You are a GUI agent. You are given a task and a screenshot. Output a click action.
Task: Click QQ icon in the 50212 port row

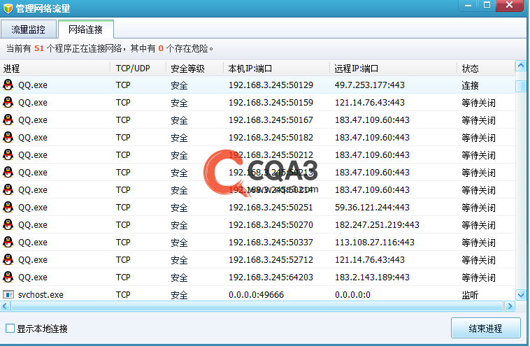(8, 154)
